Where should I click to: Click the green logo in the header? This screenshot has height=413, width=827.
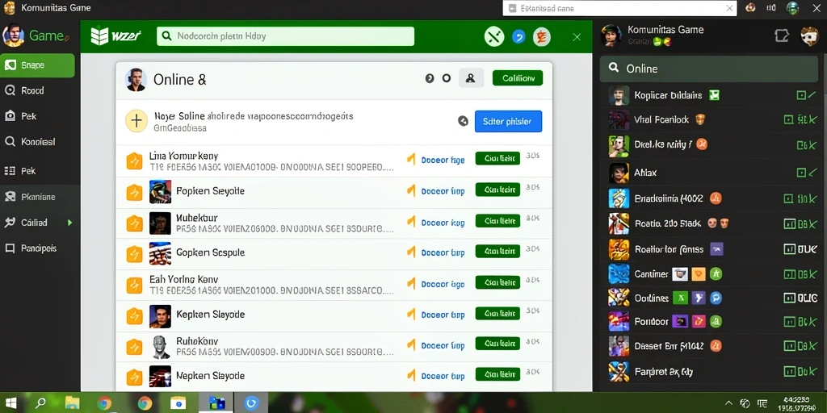click(x=115, y=35)
